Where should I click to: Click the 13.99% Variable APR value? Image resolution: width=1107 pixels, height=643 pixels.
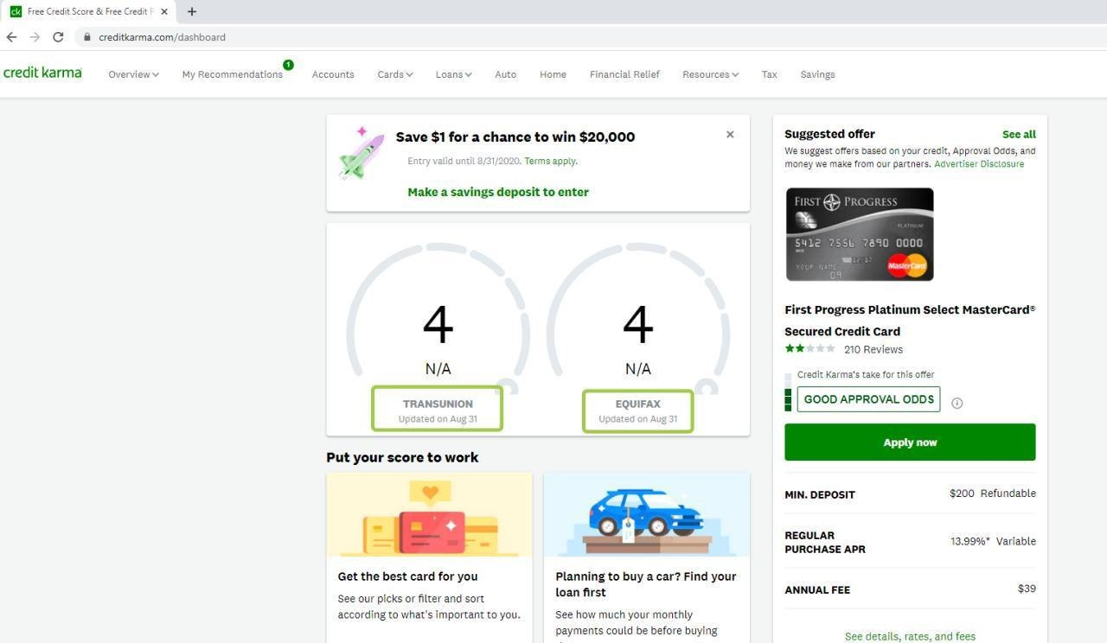click(993, 541)
